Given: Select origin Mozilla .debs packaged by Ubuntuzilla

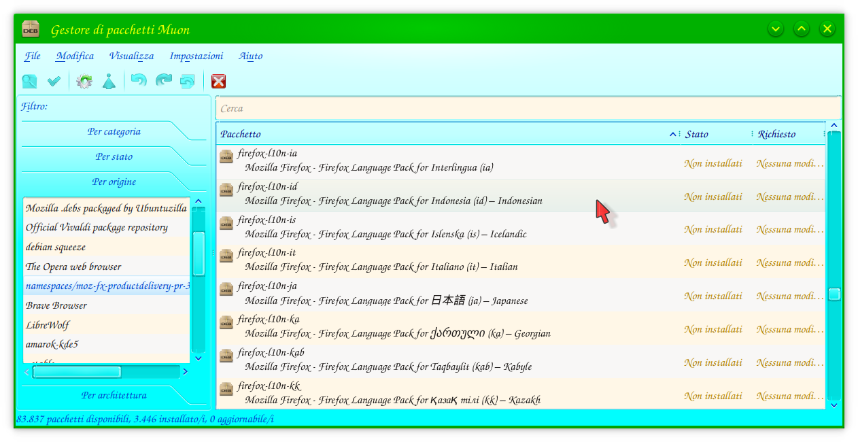Looking at the screenshot, I should (106, 208).
